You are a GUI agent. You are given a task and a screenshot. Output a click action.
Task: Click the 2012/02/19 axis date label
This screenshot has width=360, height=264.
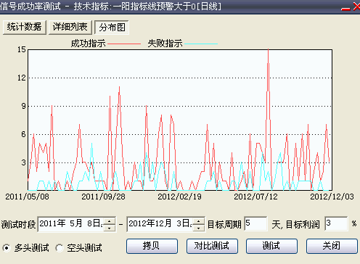180,197
